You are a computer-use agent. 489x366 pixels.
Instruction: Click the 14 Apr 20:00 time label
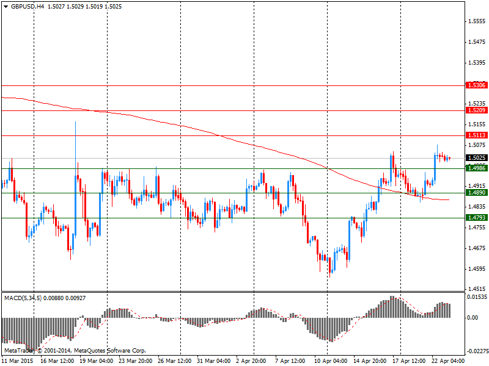pyautogui.click(x=370, y=361)
